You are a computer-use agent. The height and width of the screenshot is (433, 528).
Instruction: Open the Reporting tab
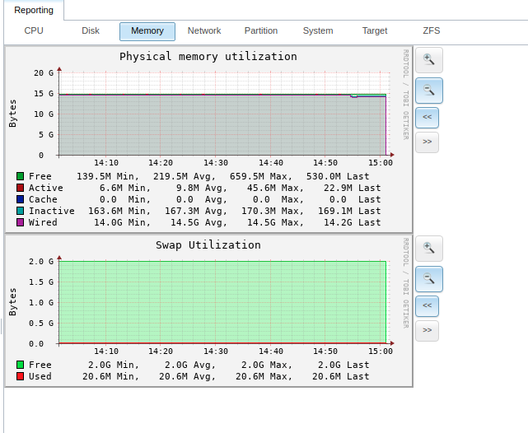pyautogui.click(x=34, y=10)
